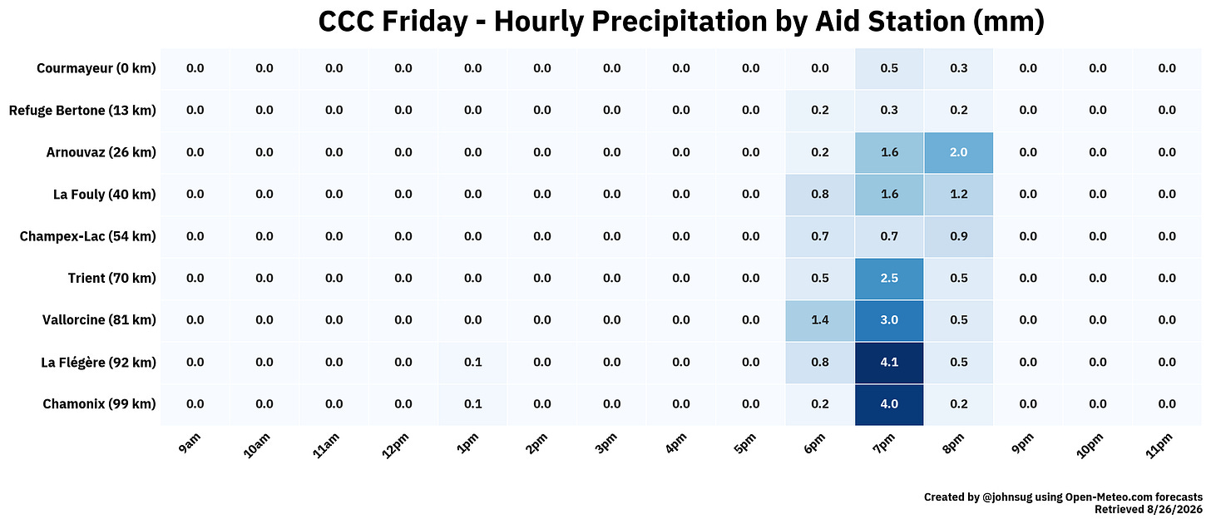Click the Vallorcine 1.4 cell at 6pm
The width and height of the screenshot is (1211, 524).
coord(819,320)
